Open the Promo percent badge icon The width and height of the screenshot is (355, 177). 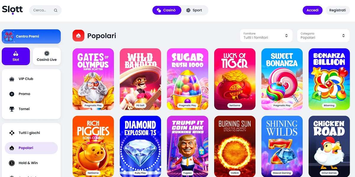(x=12, y=94)
